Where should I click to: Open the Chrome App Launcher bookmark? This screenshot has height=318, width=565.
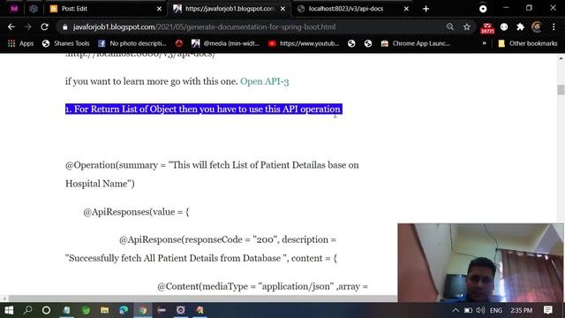tap(416, 43)
